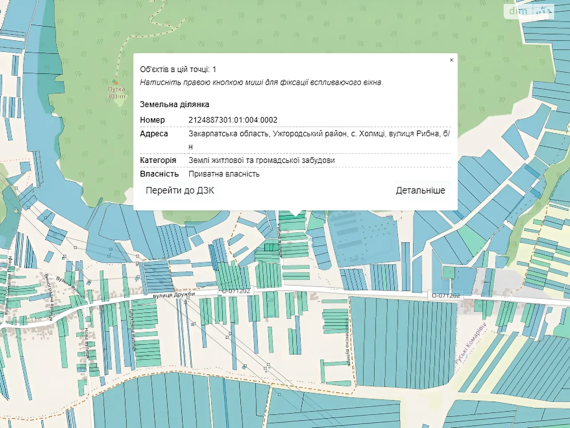The height and width of the screenshot is (428, 570).
Task: Click the O-071202 road shield near вулиця Дружби
Action: pos(236,291)
